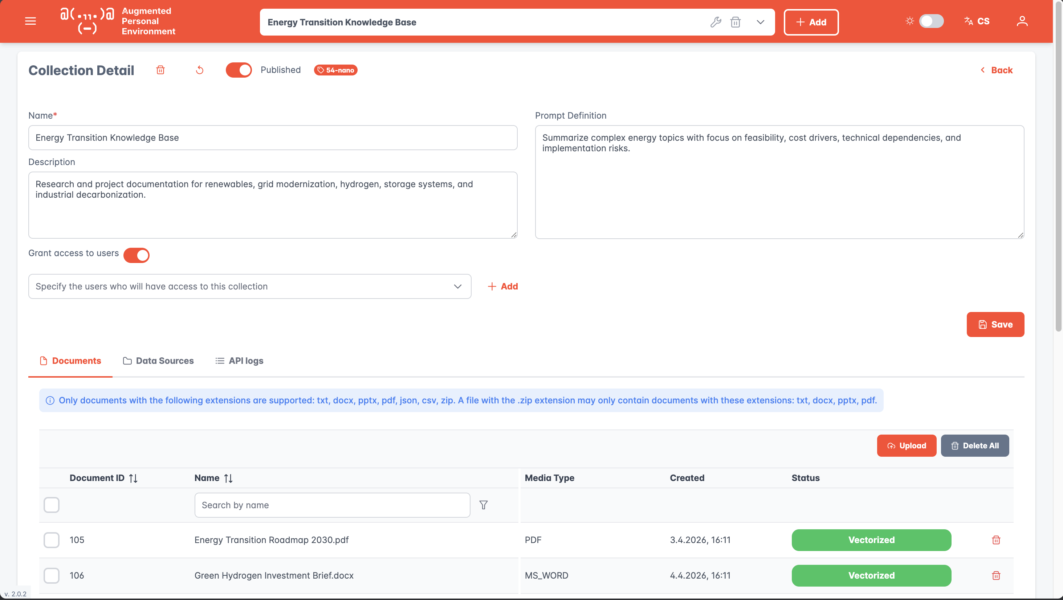The width and height of the screenshot is (1063, 600).
Task: Click the 4.4.2026, 16:11 created date
Action: (700, 576)
